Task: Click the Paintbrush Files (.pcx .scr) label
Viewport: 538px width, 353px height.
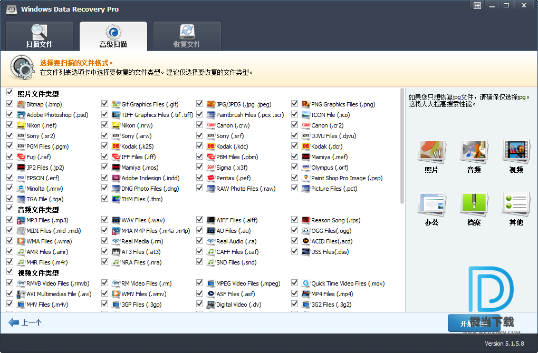Action: [x=250, y=115]
